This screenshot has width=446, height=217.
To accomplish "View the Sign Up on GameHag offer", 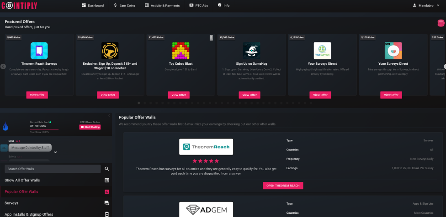I will (x=250, y=95).
